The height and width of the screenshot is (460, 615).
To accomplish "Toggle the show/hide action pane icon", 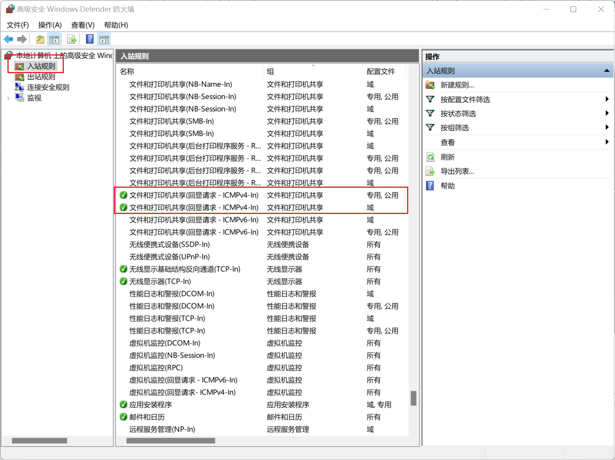I will [x=104, y=39].
